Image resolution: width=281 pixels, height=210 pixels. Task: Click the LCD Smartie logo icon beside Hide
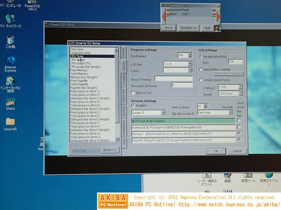coord(217,28)
